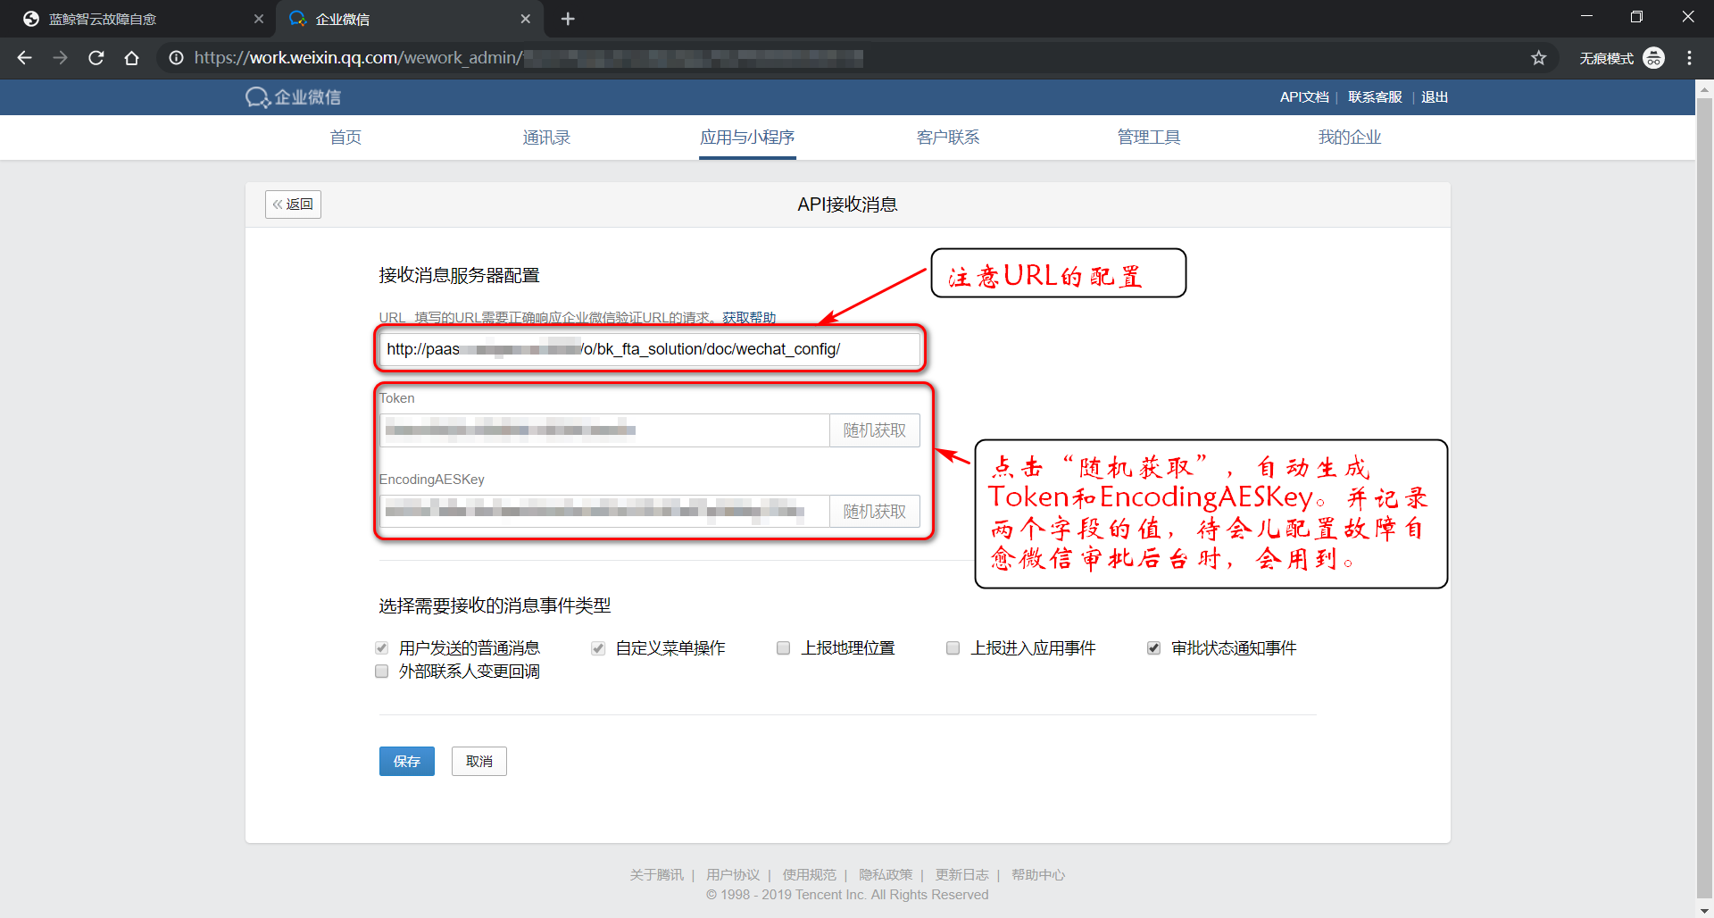Image resolution: width=1714 pixels, height=918 pixels.
Task: Click 退出 to log out
Action: 1435,97
